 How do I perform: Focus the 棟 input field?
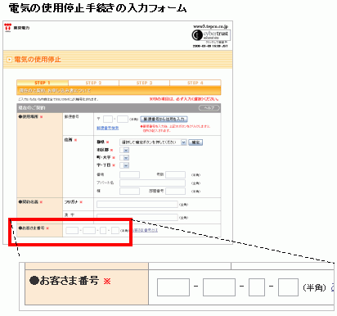coord(129,191)
